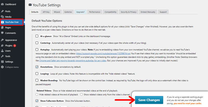The height and width of the screenshot is (107, 208).
Task: Click the Tools wrench icon
Action: pyautogui.click(x=2, y=56)
